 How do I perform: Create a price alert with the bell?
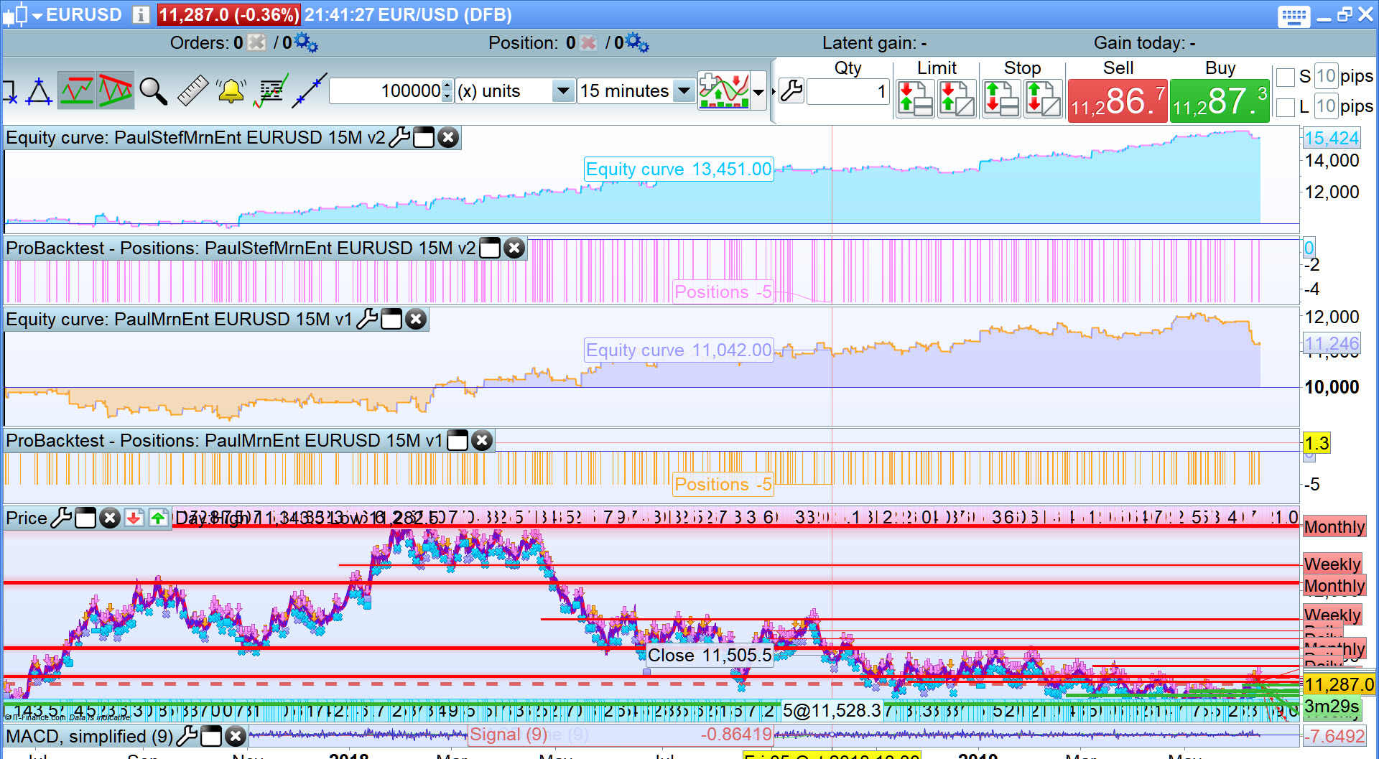[231, 91]
